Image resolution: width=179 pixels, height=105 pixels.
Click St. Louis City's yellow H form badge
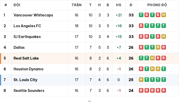141,80
